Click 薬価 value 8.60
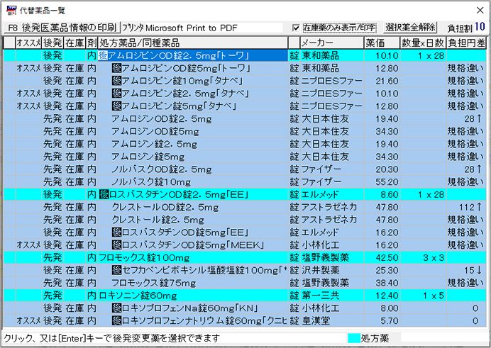Viewport: 491px width, 348px height. pyautogui.click(x=390, y=195)
